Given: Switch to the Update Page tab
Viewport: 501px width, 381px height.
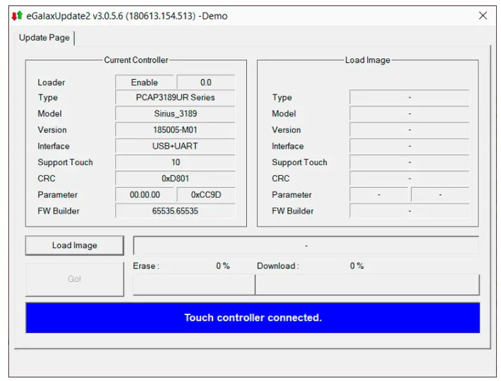Looking at the screenshot, I should point(44,37).
